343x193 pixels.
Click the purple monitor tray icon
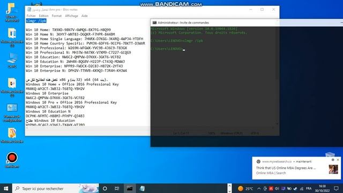283,189
